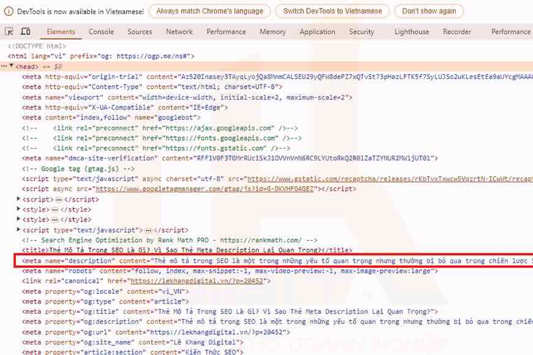Select the ajax.googleapis.com preconnect comment
The image size is (533, 355).
160,128
